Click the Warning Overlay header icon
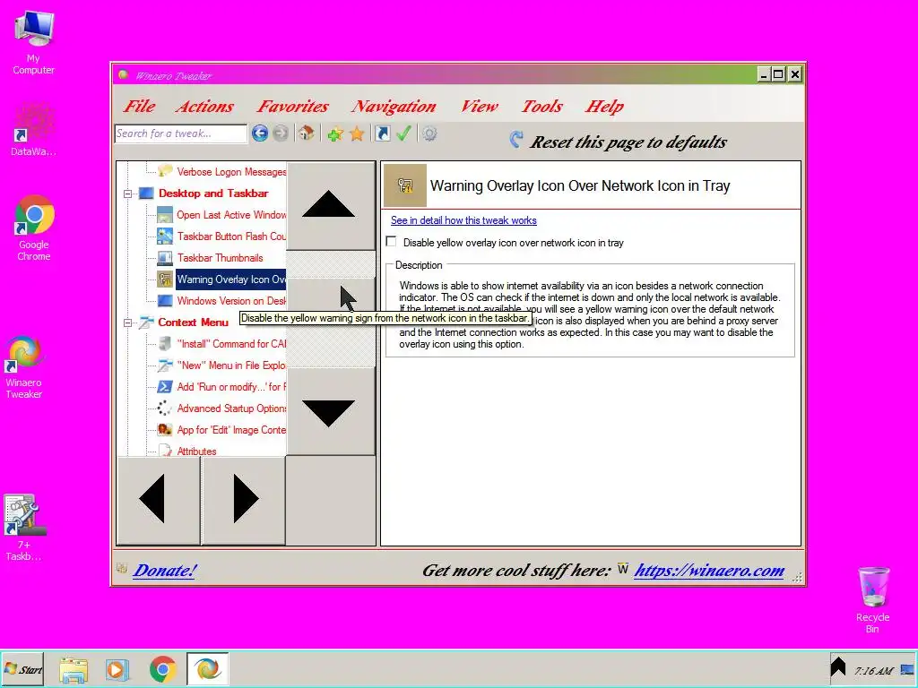918x688 pixels. coord(404,185)
